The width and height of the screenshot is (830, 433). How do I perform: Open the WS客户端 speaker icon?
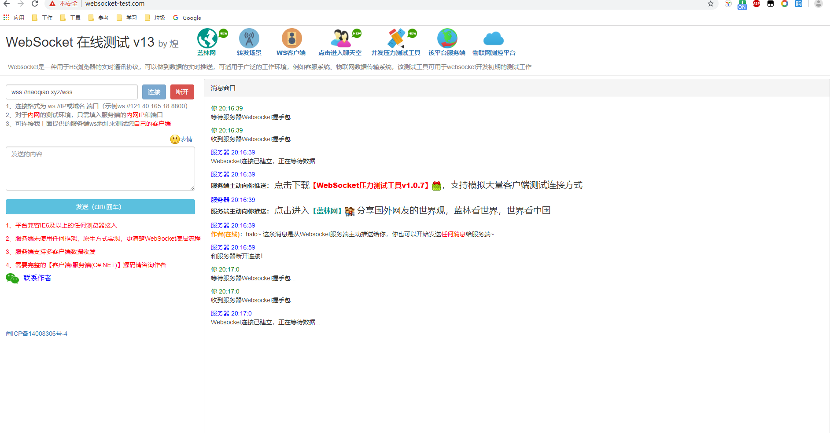click(x=291, y=38)
